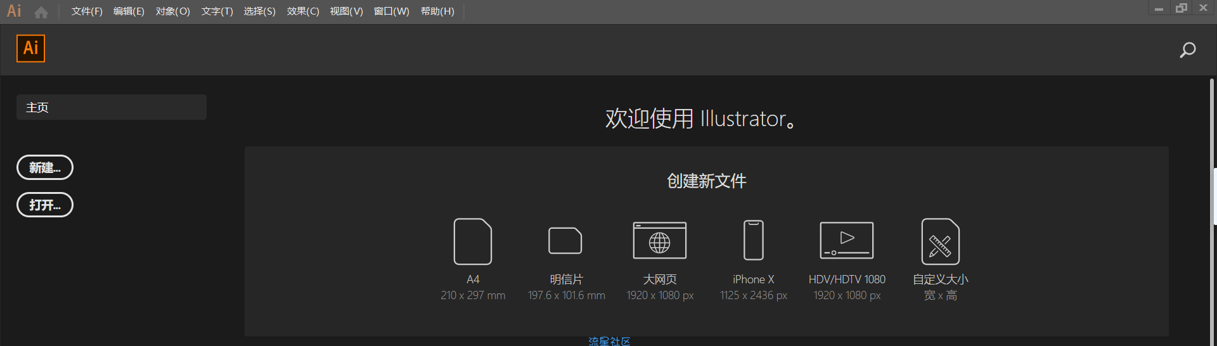Minimize the Illustrator window
1217x346 pixels.
pos(1159,8)
